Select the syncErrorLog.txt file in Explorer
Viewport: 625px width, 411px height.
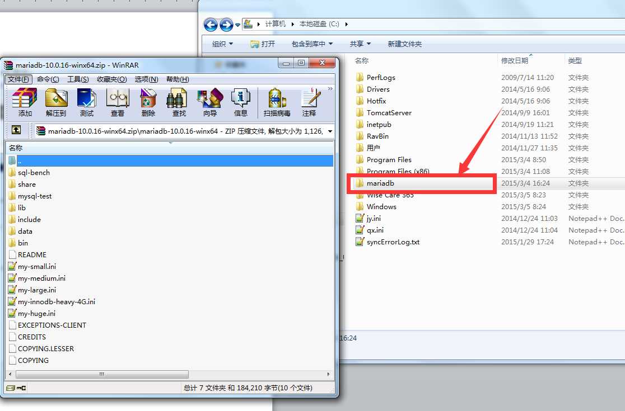[388, 242]
